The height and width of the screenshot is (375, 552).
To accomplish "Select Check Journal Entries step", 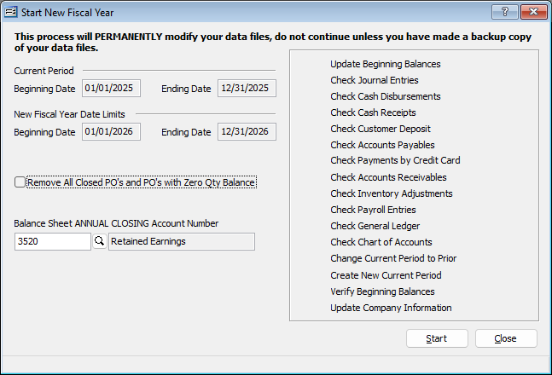I will pyautogui.click(x=375, y=80).
